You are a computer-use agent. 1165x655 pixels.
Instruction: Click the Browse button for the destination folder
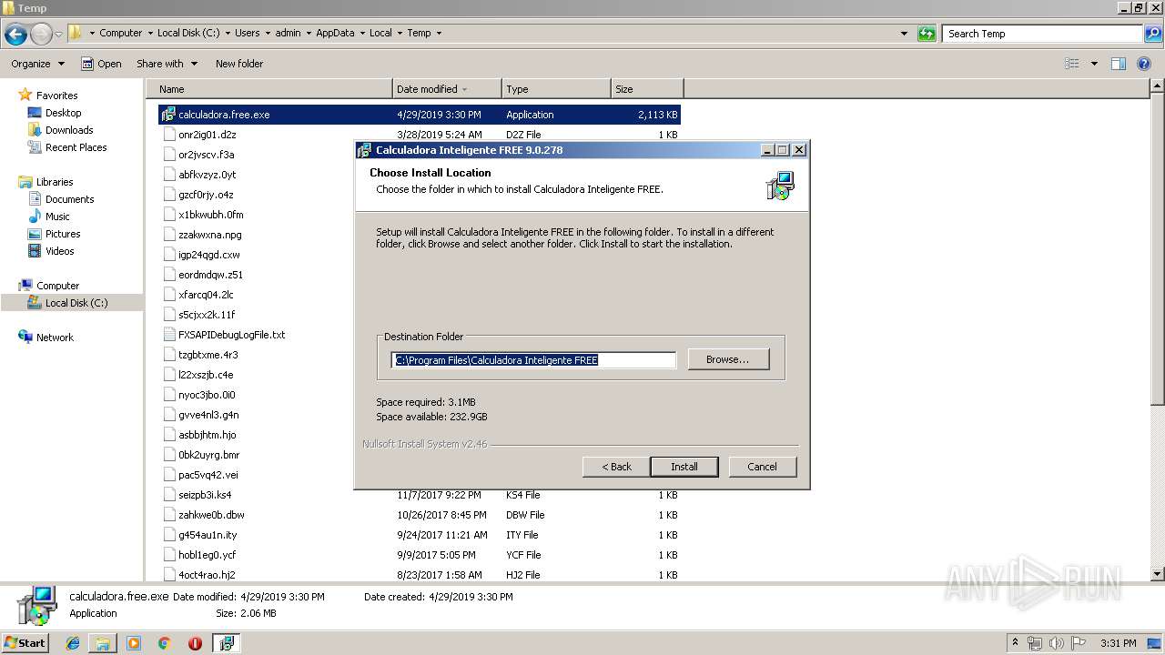(x=728, y=359)
